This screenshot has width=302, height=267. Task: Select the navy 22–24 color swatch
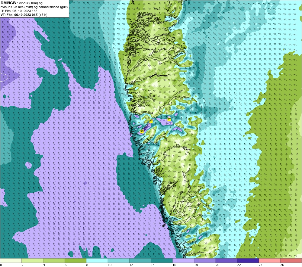click(248, 260)
